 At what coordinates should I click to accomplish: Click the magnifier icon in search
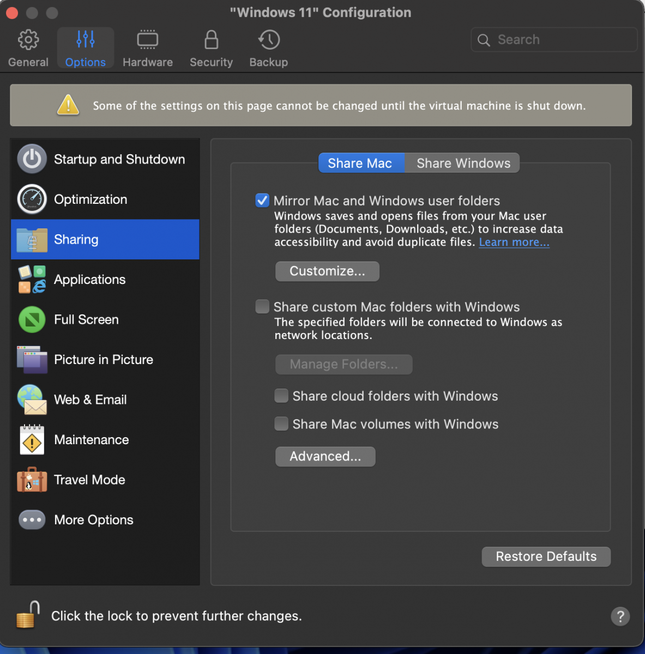point(484,40)
